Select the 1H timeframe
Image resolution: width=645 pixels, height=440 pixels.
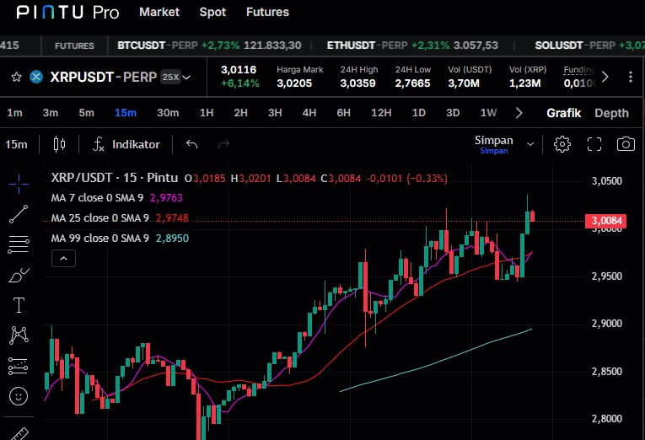click(207, 113)
